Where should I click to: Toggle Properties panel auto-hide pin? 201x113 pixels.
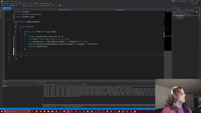(x=40, y=83)
